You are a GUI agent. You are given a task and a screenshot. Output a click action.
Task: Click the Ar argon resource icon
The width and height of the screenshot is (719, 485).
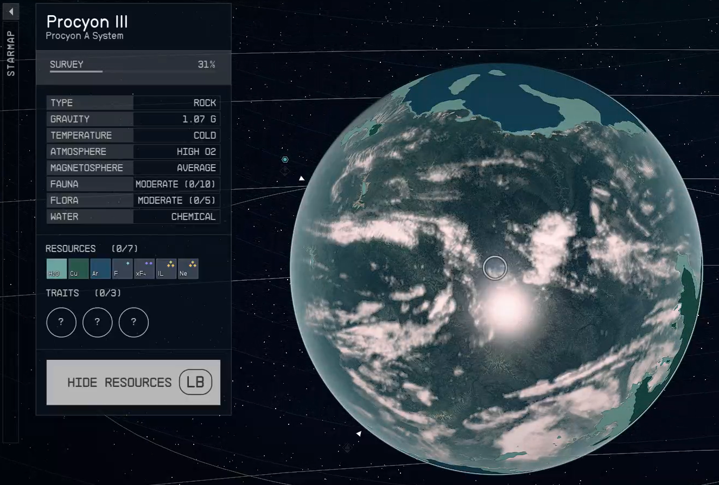tap(100, 269)
